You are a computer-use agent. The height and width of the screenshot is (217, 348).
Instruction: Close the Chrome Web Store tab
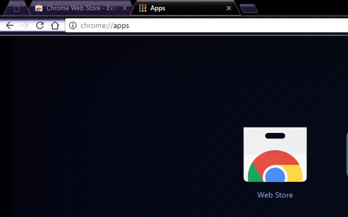(125, 8)
